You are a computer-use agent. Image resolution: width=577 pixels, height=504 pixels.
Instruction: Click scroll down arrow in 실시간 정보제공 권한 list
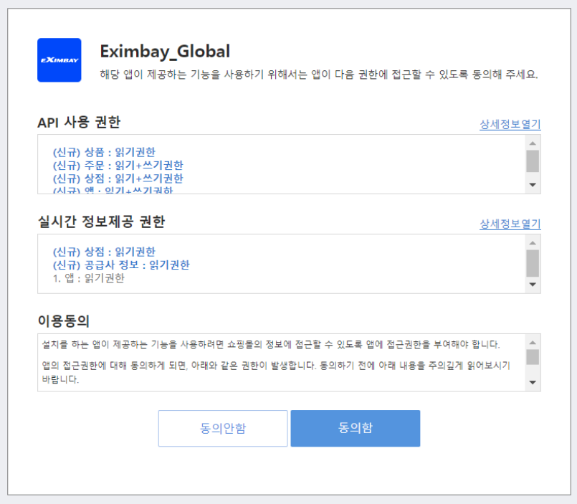tap(533, 285)
